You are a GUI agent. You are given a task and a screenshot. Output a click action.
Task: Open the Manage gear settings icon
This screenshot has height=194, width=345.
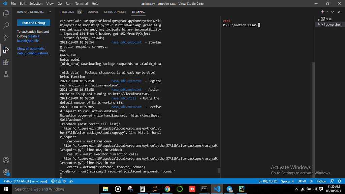(x=6, y=172)
